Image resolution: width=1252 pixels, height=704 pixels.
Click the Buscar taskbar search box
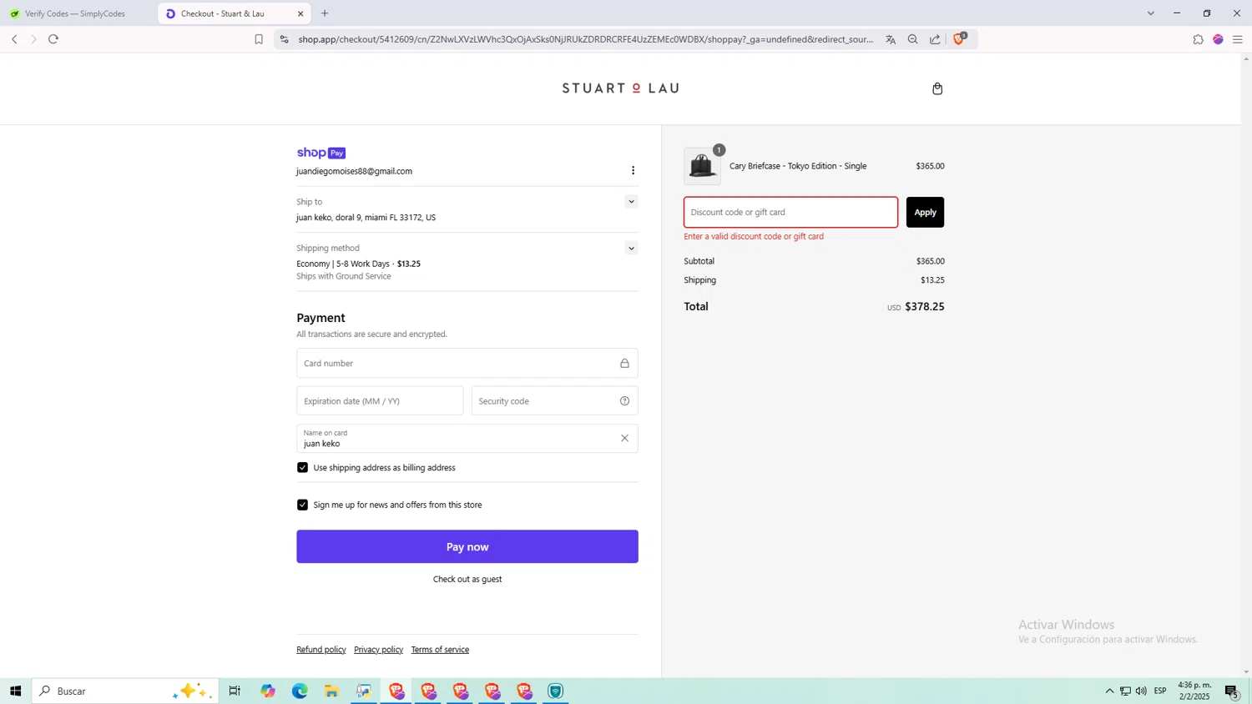tap(125, 691)
